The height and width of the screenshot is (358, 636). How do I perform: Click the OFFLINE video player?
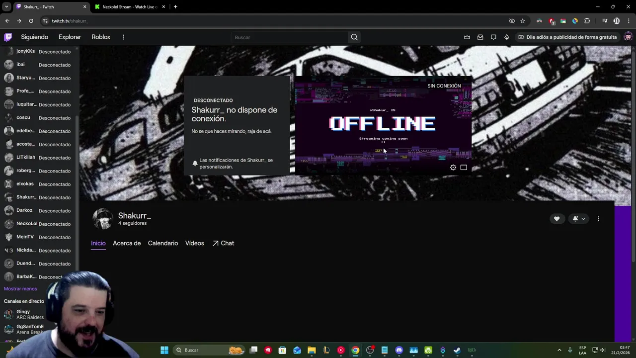[383, 125]
